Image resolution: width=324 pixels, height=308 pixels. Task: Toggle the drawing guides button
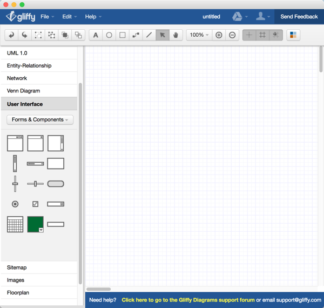[249, 35]
